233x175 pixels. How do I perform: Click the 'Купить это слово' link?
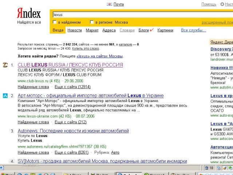[86, 48]
